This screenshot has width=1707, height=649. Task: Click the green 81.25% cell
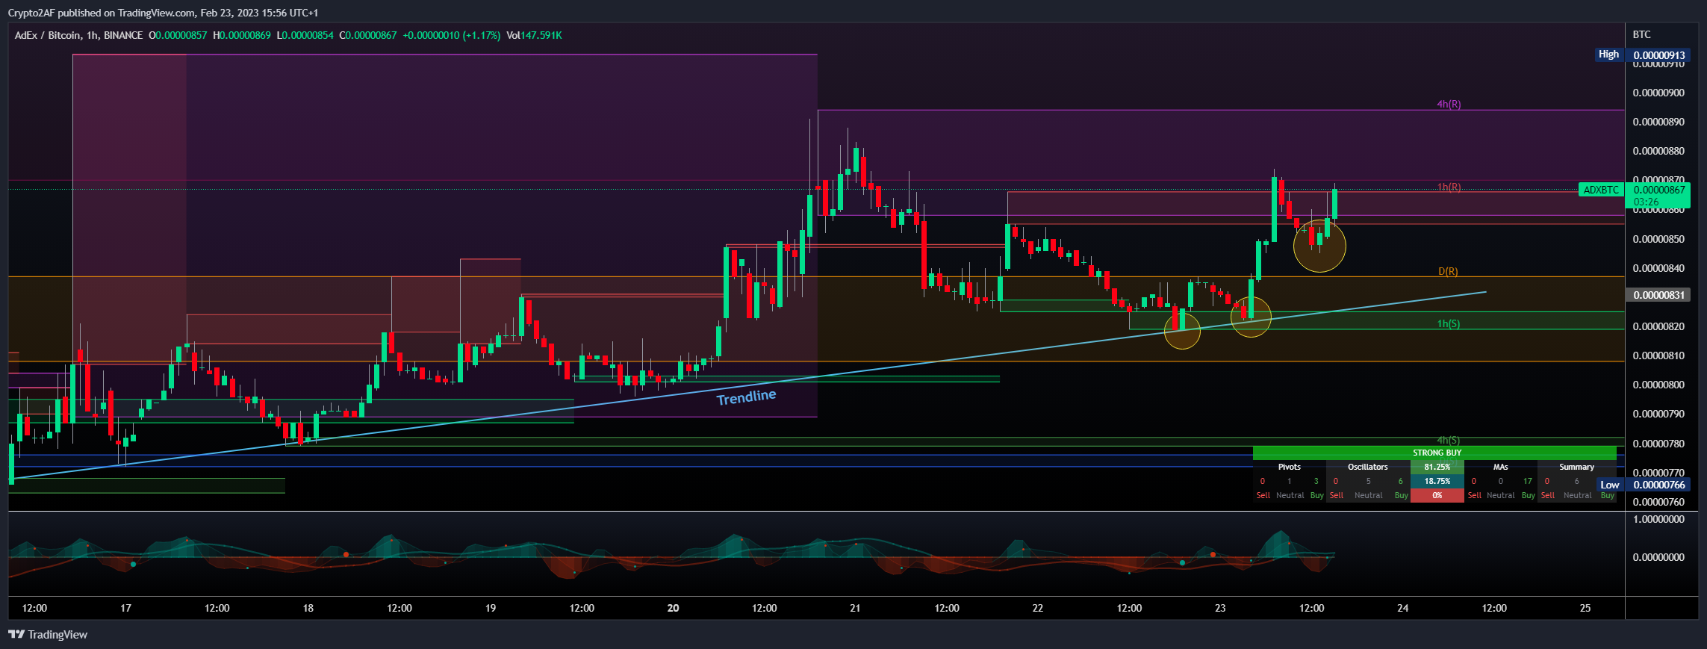pyautogui.click(x=1437, y=467)
